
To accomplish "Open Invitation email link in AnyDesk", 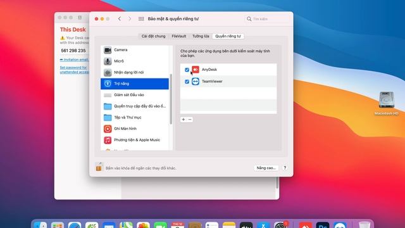I will click(x=75, y=60).
